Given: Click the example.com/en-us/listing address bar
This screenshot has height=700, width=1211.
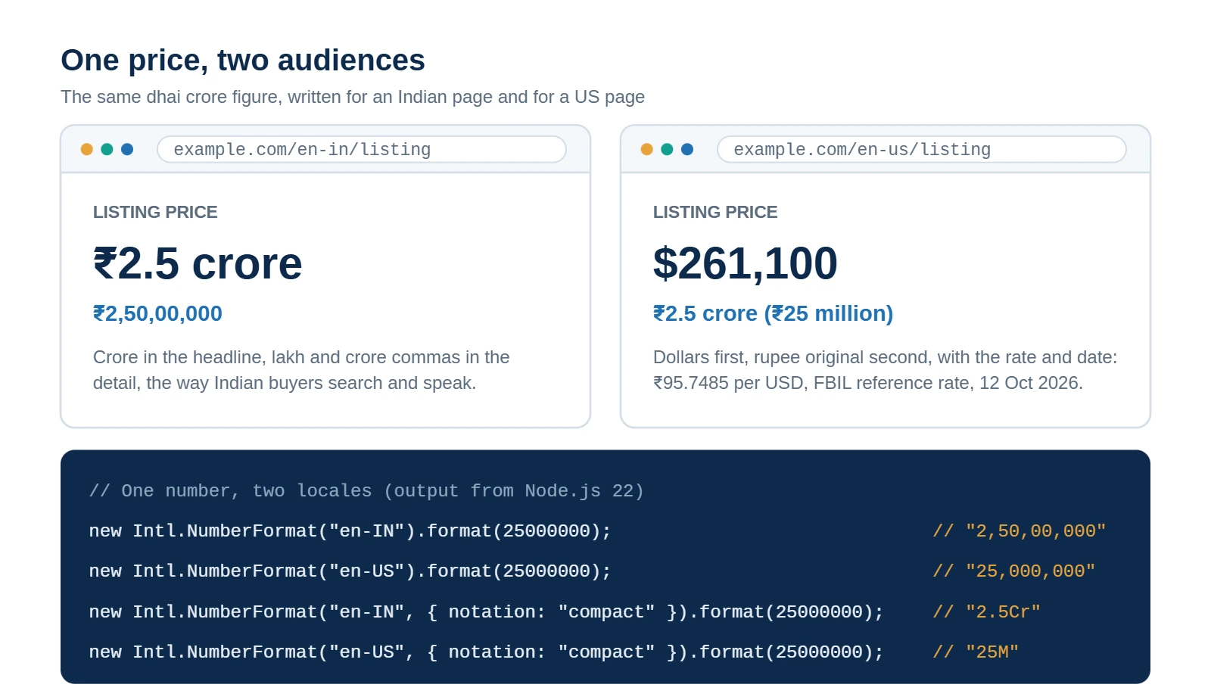Looking at the screenshot, I should [922, 149].
